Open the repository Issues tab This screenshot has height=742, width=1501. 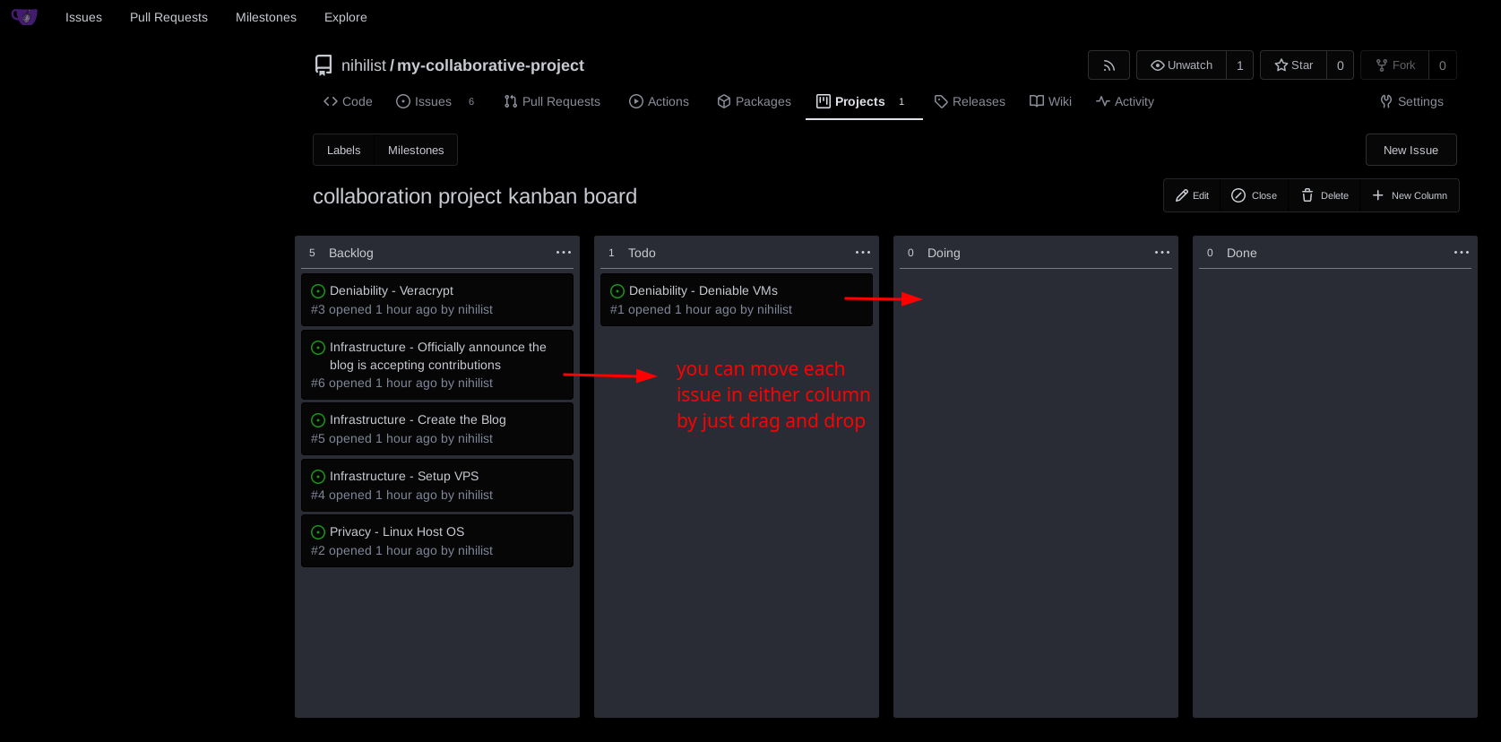click(x=425, y=101)
